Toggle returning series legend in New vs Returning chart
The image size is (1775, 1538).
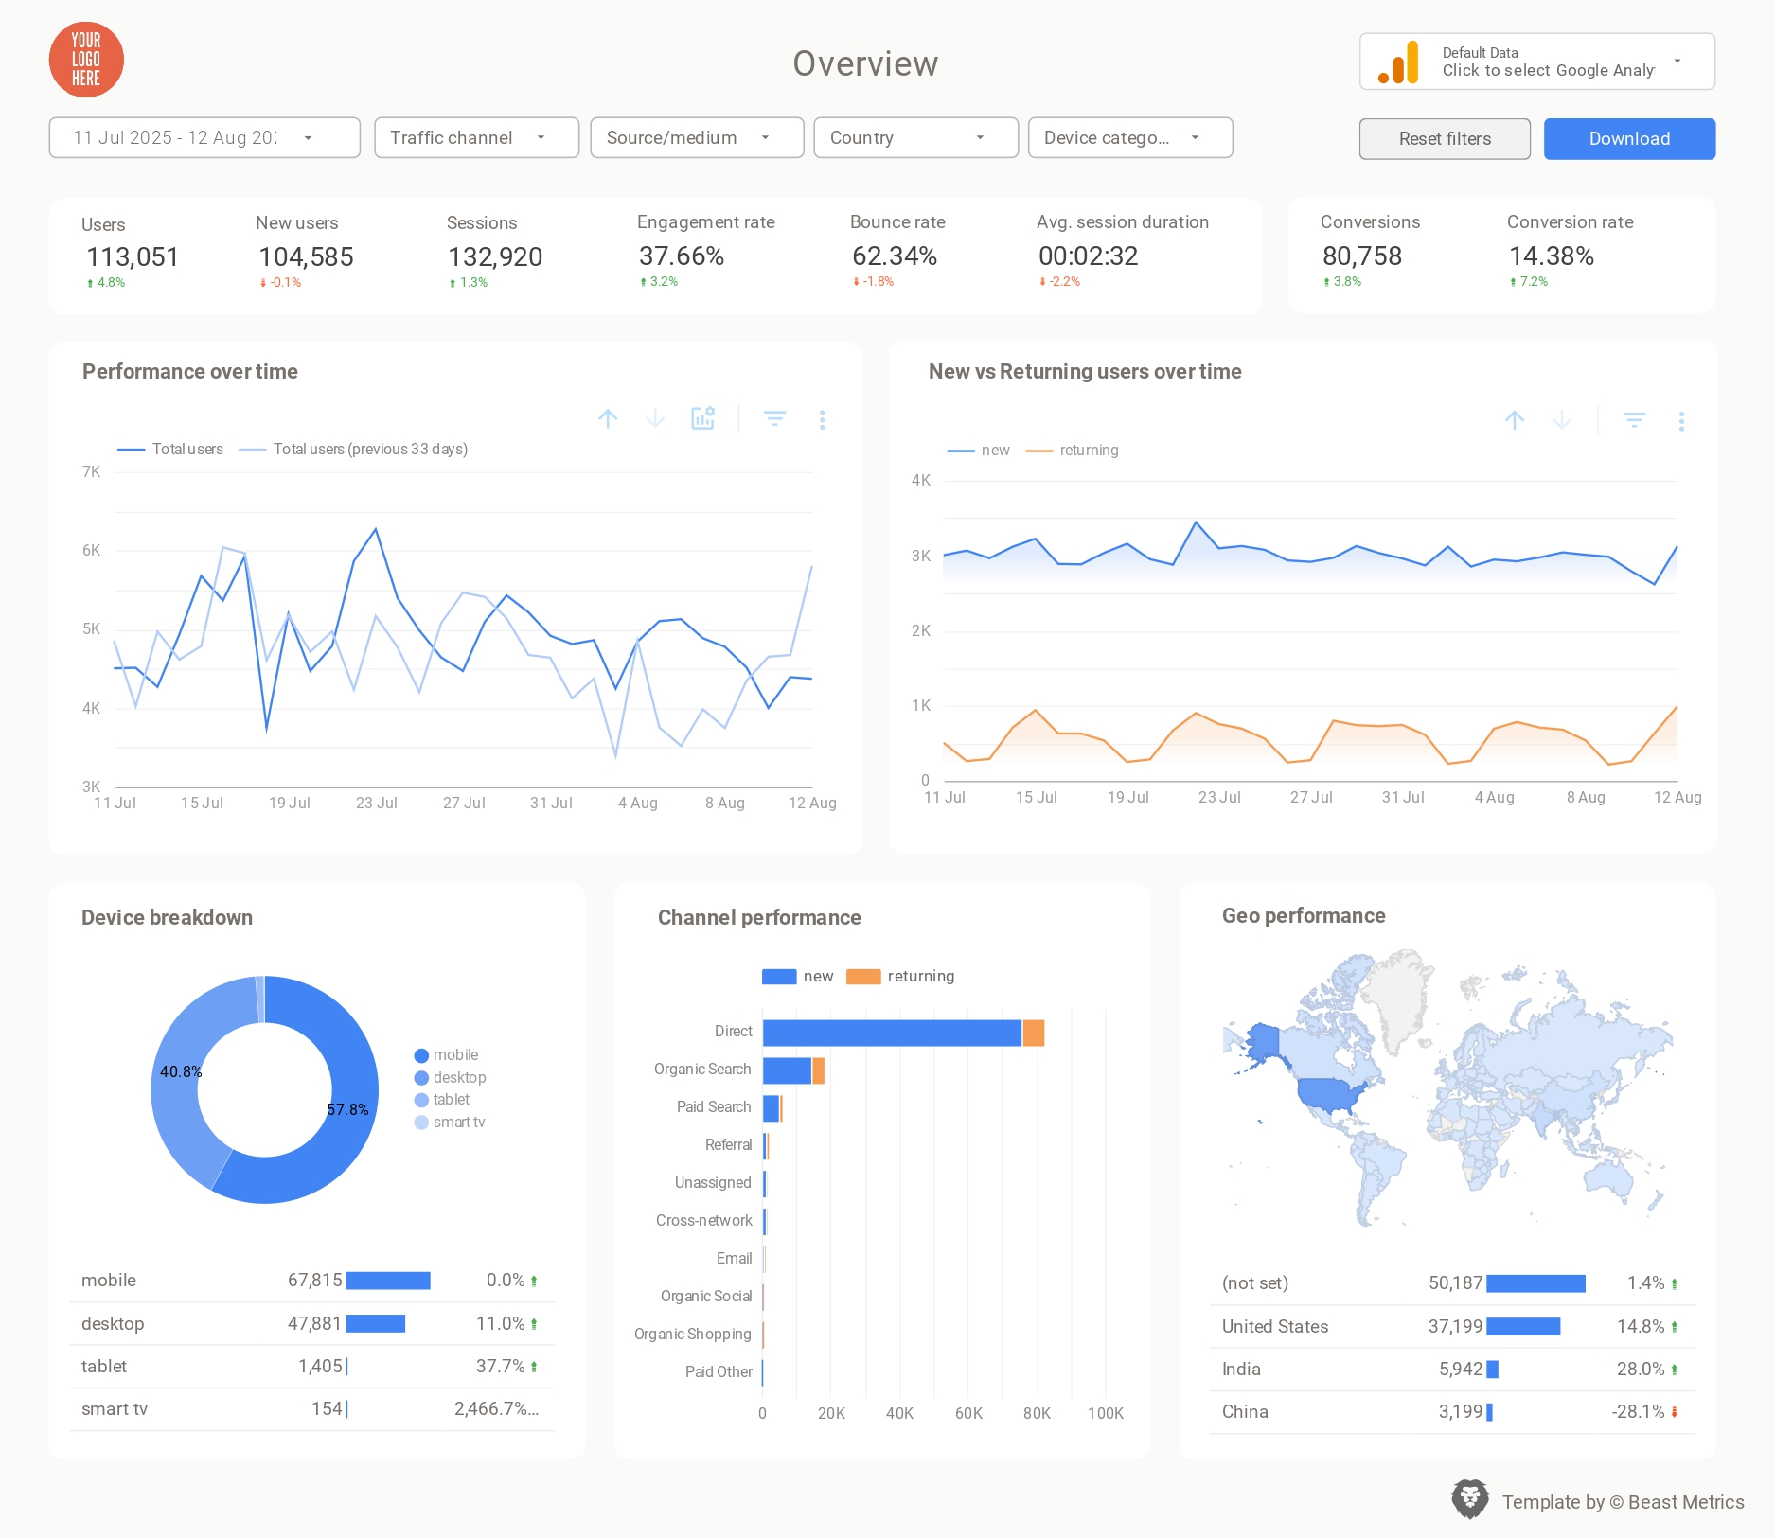click(x=1073, y=451)
